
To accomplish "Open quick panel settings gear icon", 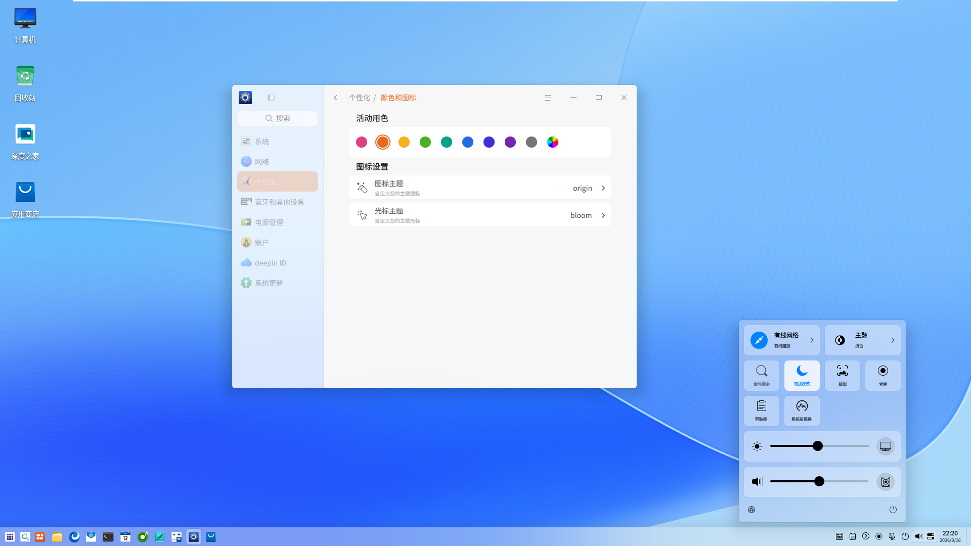I will point(752,510).
